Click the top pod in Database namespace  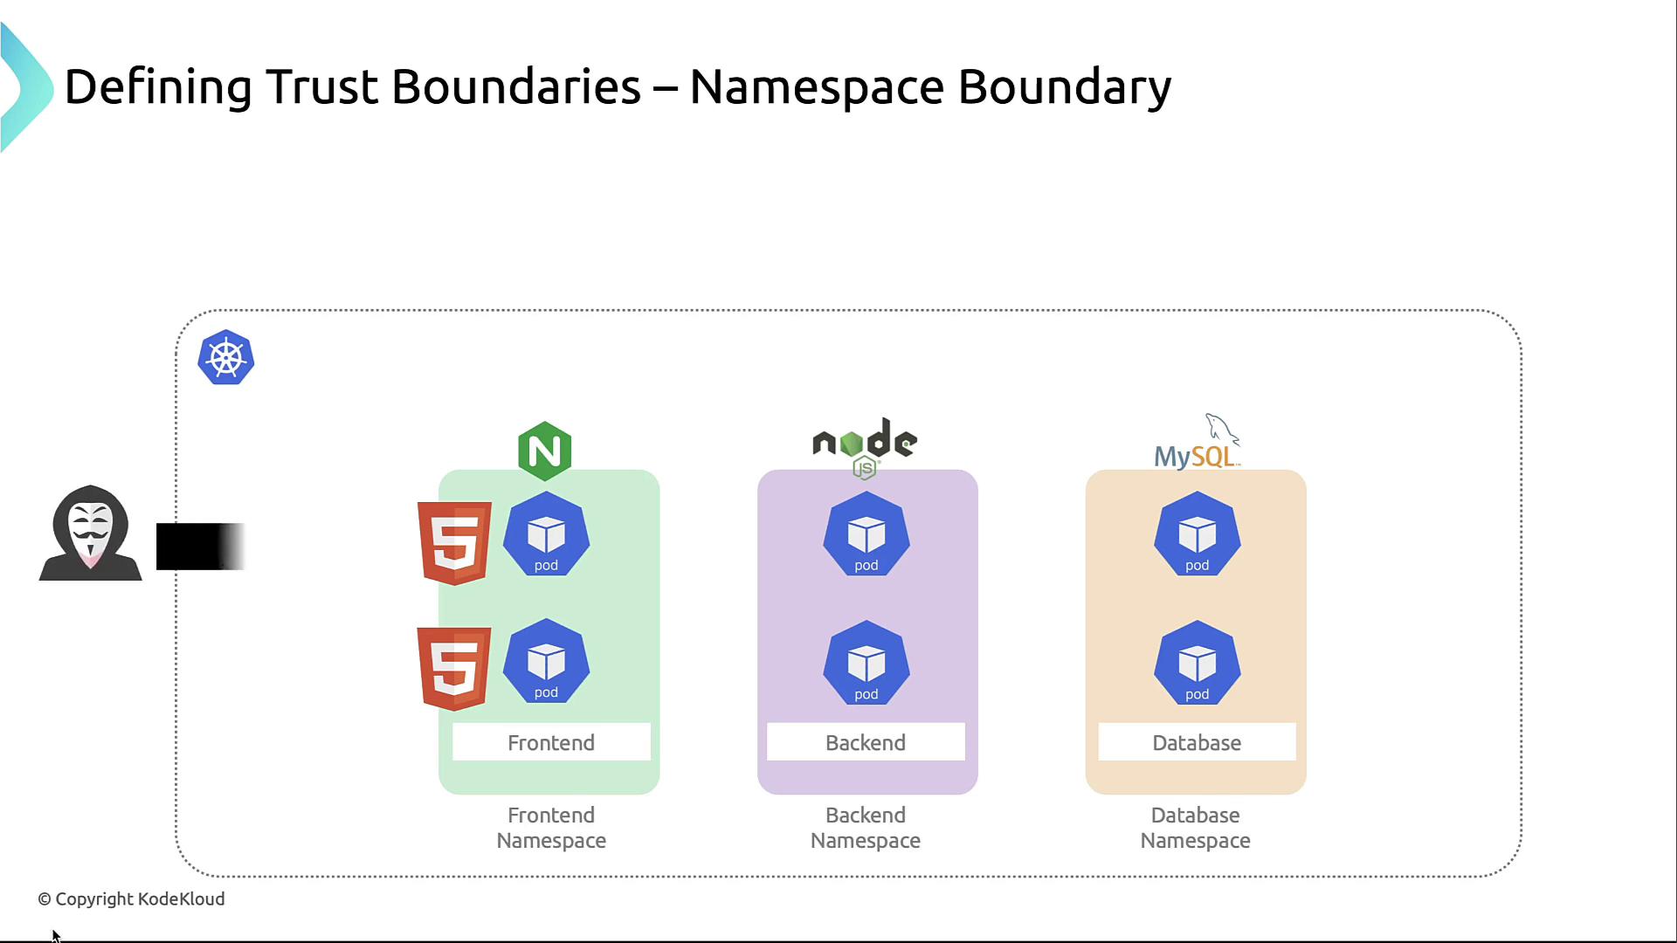[1197, 533]
